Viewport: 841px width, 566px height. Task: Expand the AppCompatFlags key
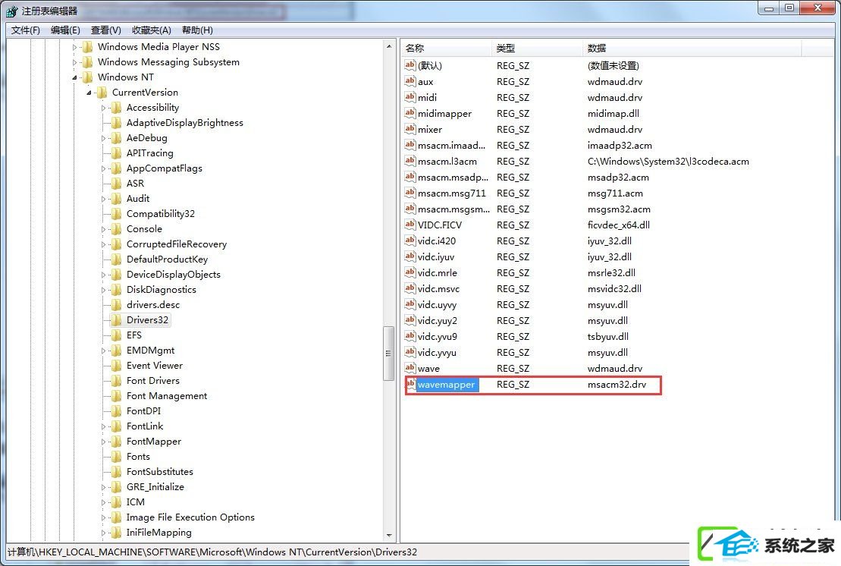click(x=104, y=168)
